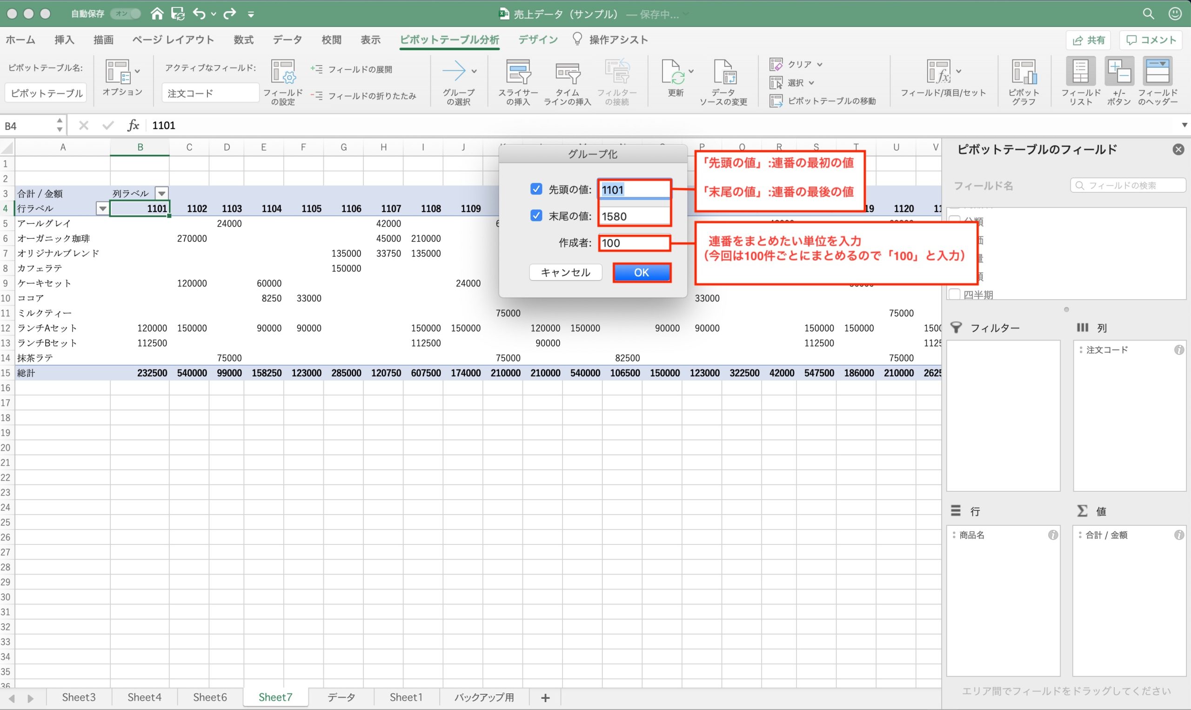Viewport: 1191px width, 710px height.
Task: Open the 列ラベル filter dropdown
Action: point(162,194)
